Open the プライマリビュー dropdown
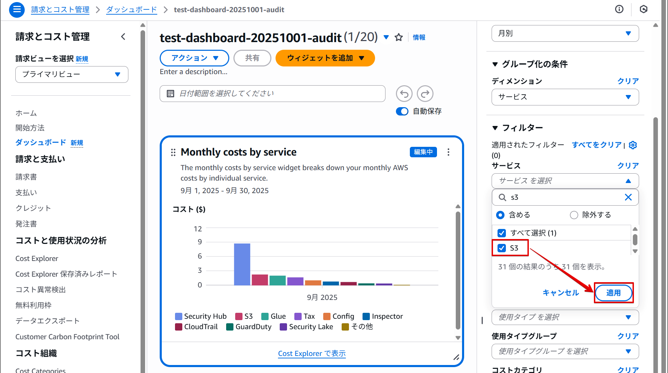The width and height of the screenshot is (668, 373). click(71, 74)
